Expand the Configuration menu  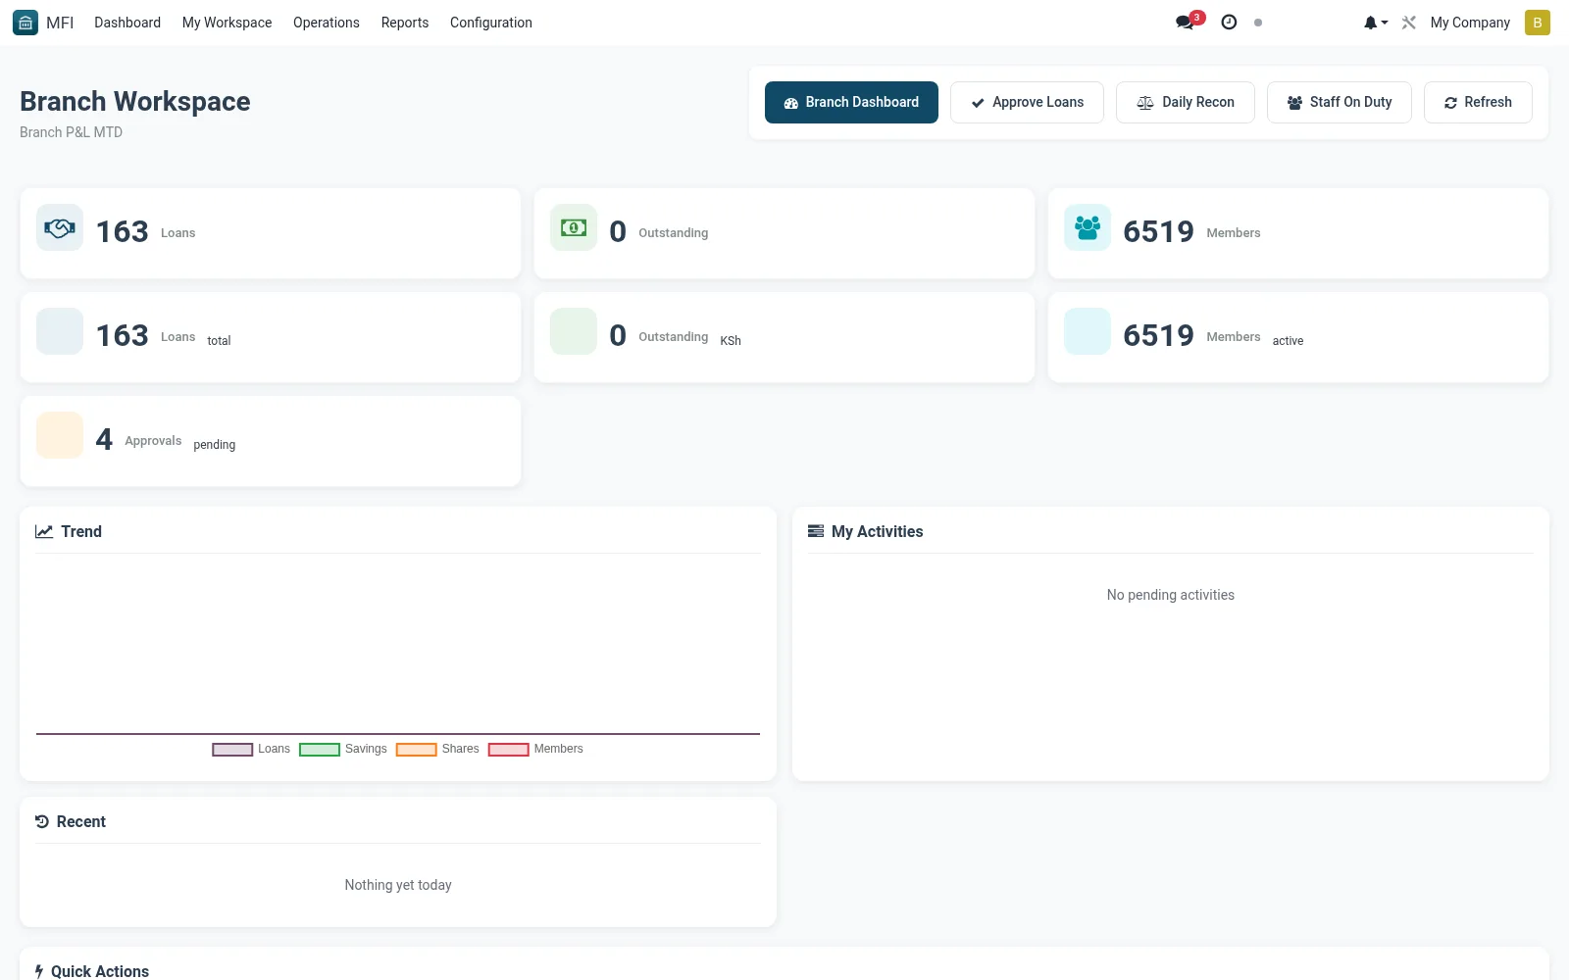pyautogui.click(x=491, y=23)
